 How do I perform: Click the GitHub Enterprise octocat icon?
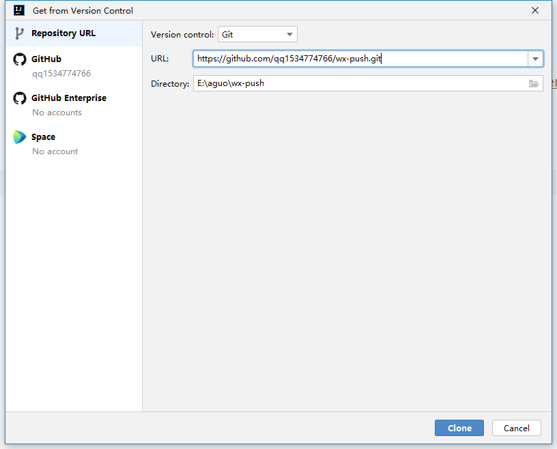coord(20,98)
